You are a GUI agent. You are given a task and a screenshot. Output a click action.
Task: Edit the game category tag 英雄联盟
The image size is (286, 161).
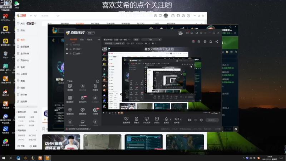click(x=114, y=43)
